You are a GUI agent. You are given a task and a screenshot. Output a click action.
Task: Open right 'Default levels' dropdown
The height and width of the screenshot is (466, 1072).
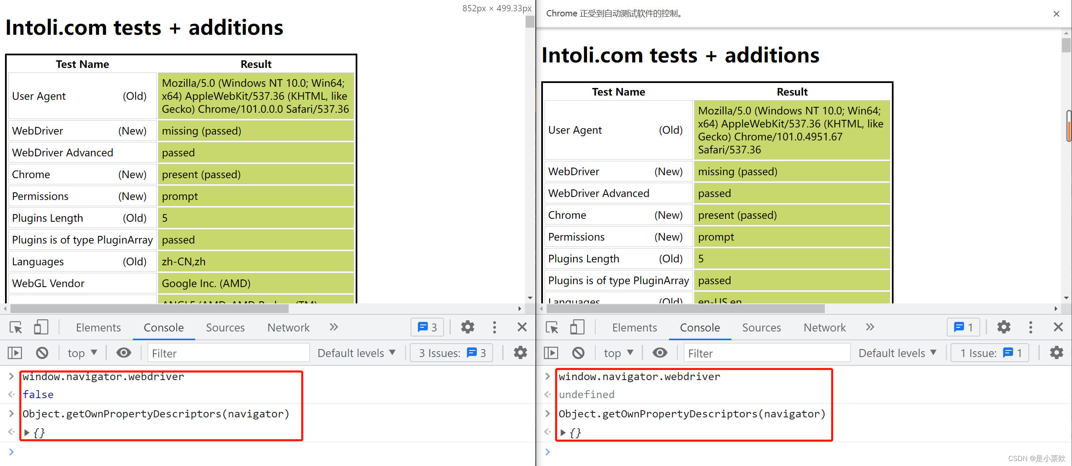coord(897,353)
